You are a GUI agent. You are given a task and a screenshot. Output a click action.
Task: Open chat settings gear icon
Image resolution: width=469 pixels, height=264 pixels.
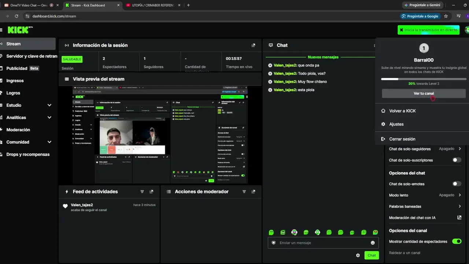pos(358,255)
